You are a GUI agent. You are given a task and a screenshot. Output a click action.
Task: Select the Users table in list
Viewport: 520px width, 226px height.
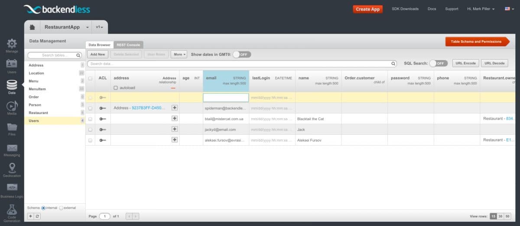(55, 121)
